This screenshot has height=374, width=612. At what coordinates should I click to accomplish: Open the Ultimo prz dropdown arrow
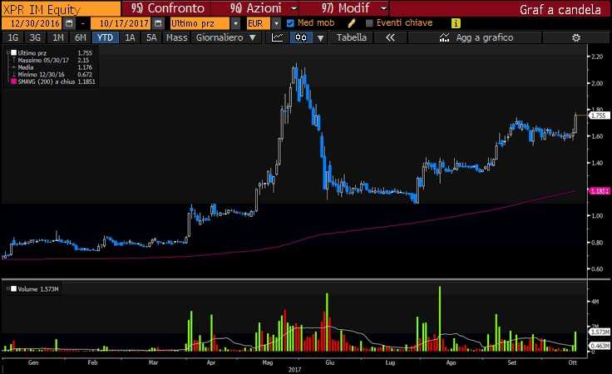(x=235, y=23)
